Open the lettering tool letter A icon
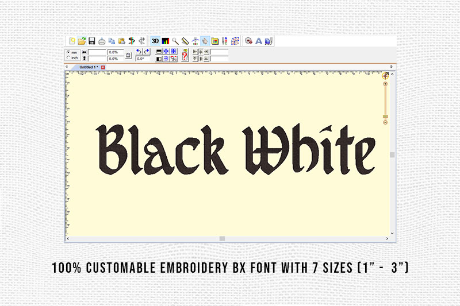Image resolution: width=460 pixels, height=306 pixels. [x=258, y=41]
